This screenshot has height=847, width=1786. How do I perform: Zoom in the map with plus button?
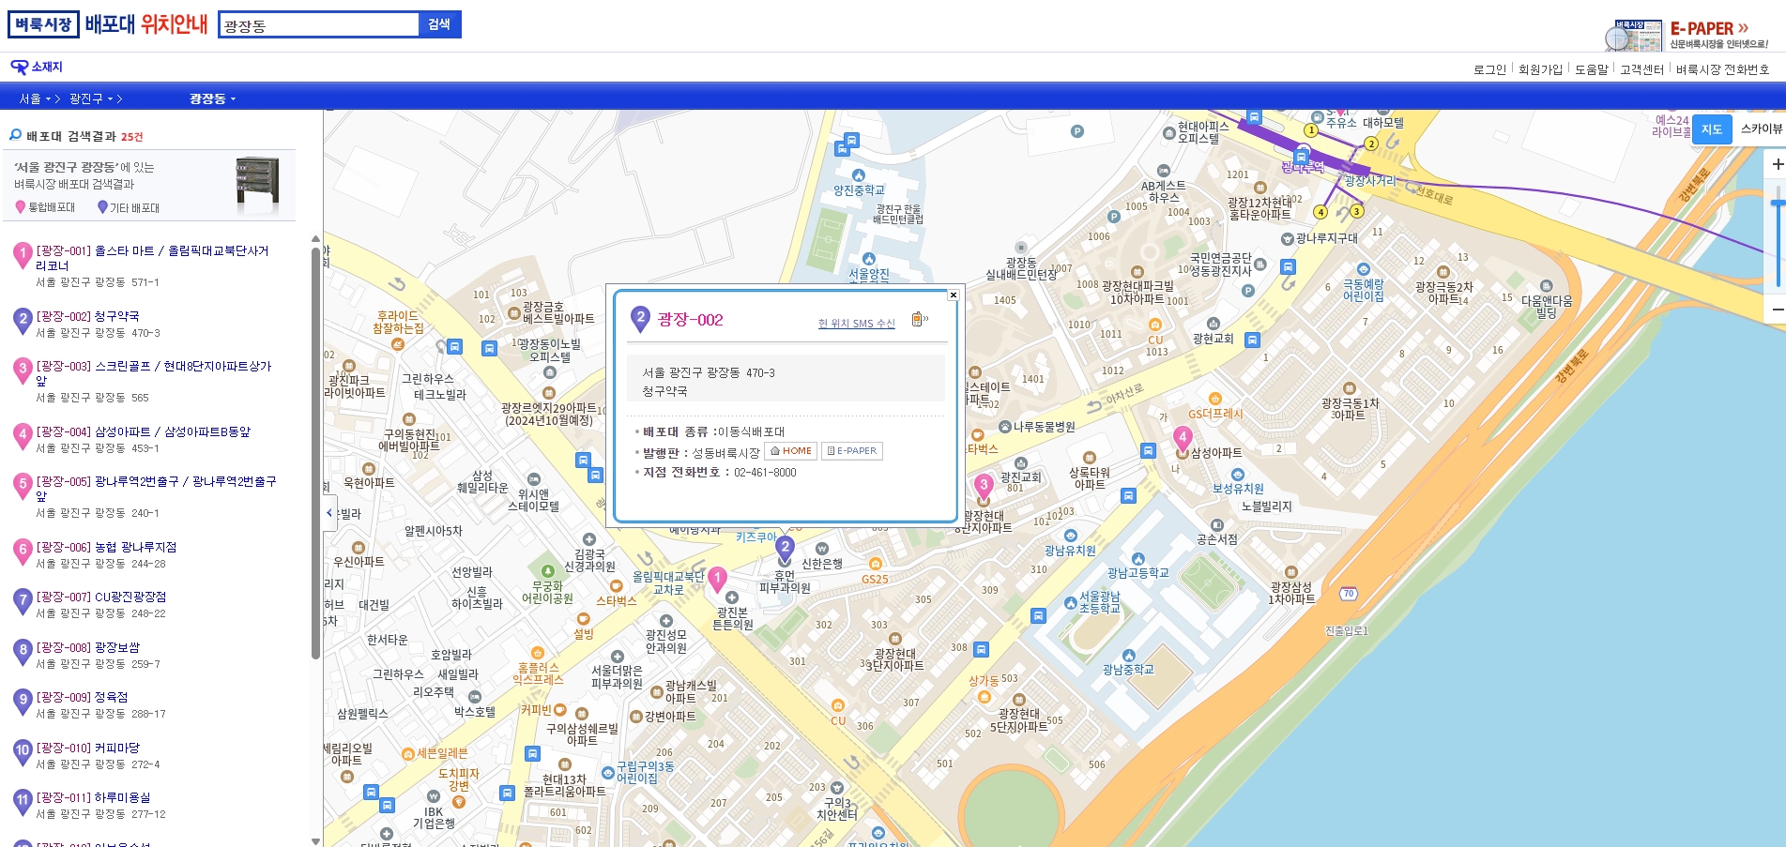point(1777,164)
